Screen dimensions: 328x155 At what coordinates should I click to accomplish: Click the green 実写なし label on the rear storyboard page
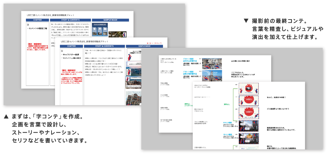189,105
